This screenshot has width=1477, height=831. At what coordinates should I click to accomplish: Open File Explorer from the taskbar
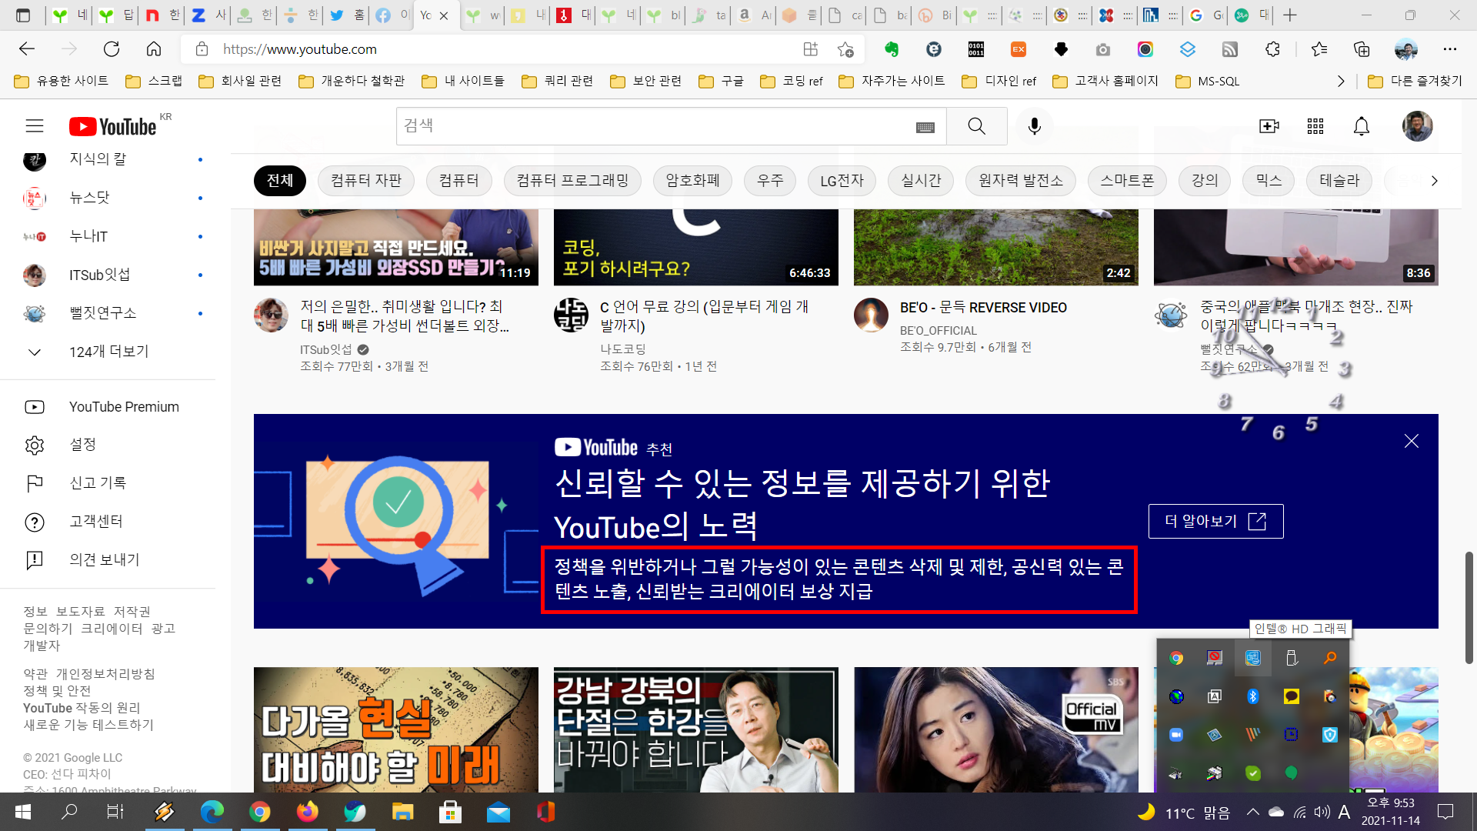pos(402,812)
